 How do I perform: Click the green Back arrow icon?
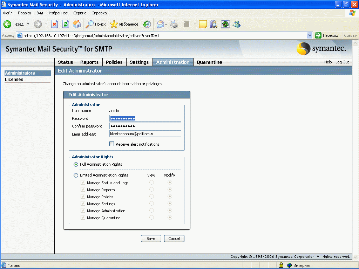(7, 24)
